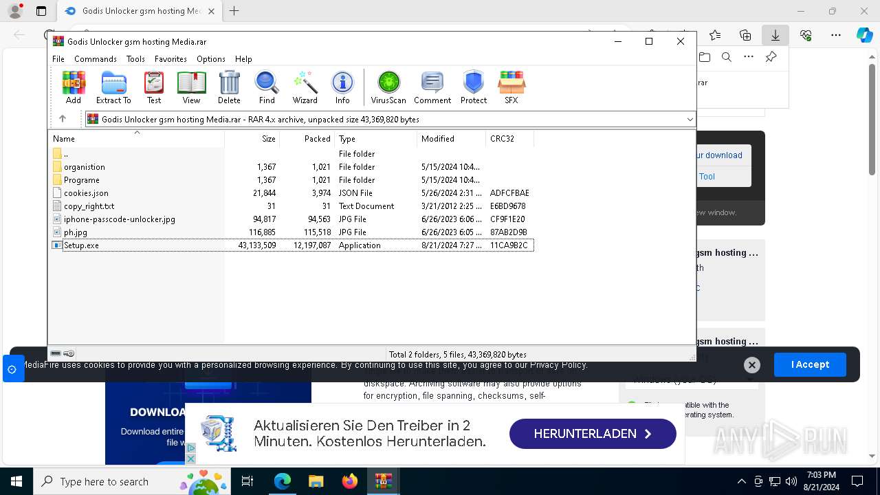
Task: Open new browser tab with plus
Action: 234,11
